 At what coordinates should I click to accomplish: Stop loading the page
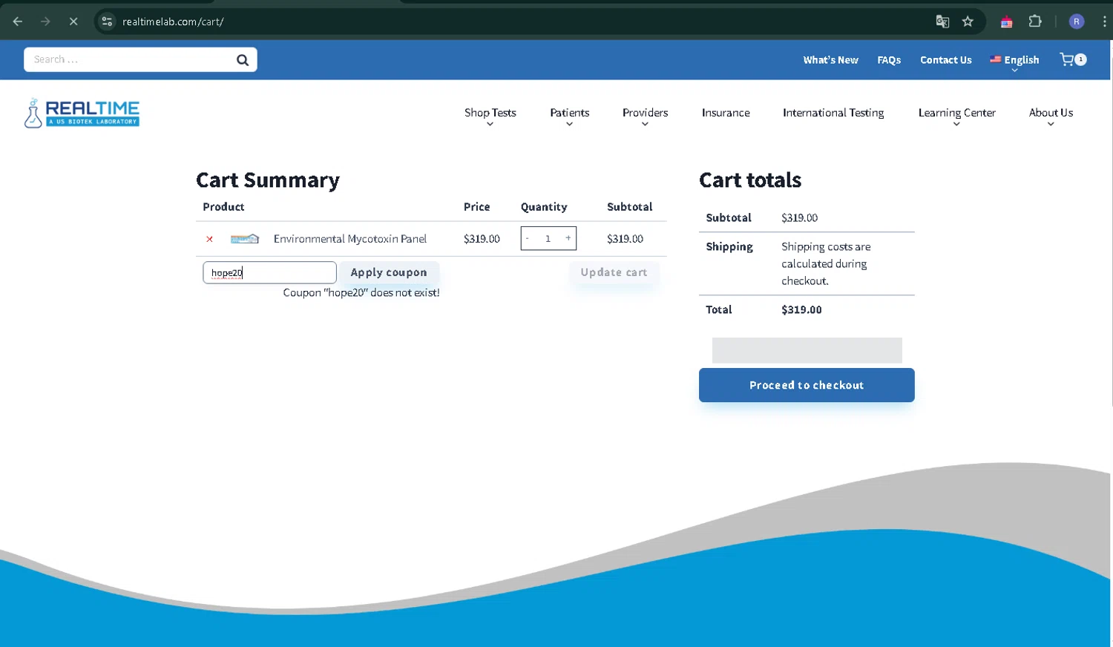(73, 22)
